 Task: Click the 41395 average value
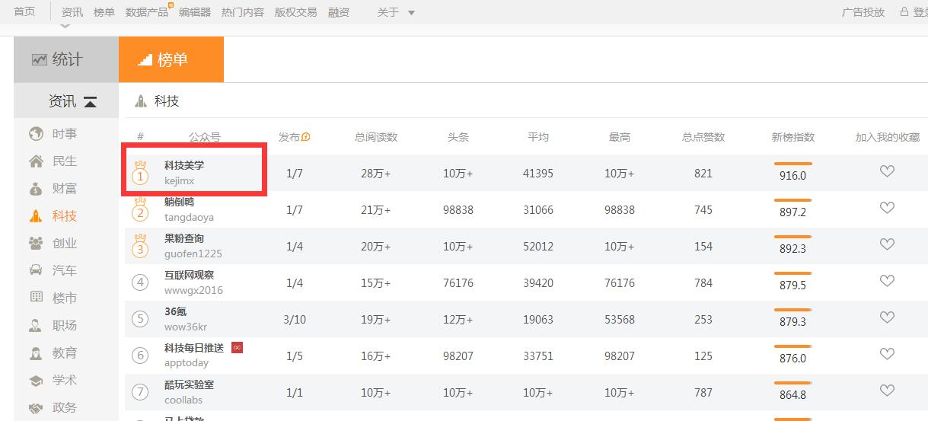538,174
